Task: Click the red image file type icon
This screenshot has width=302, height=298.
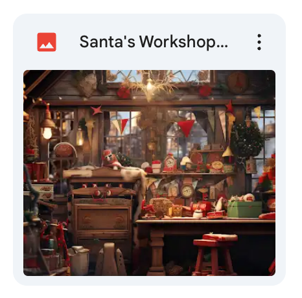Action: point(47,42)
